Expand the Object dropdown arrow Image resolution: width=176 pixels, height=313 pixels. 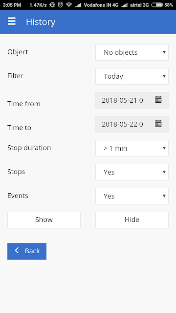tap(164, 52)
